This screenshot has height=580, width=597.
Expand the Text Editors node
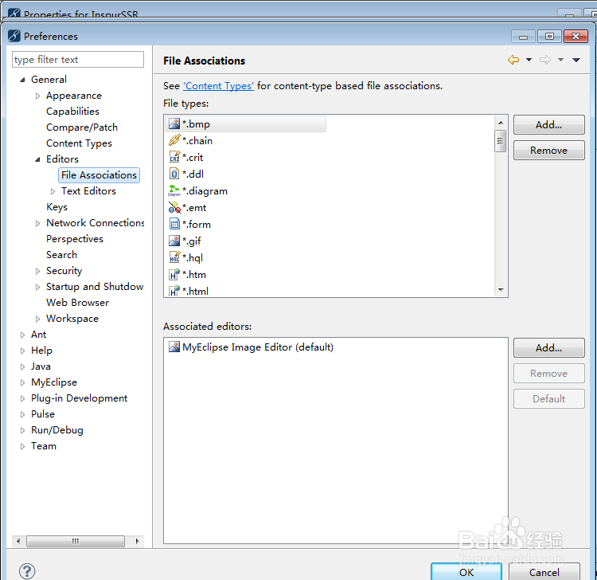[53, 191]
